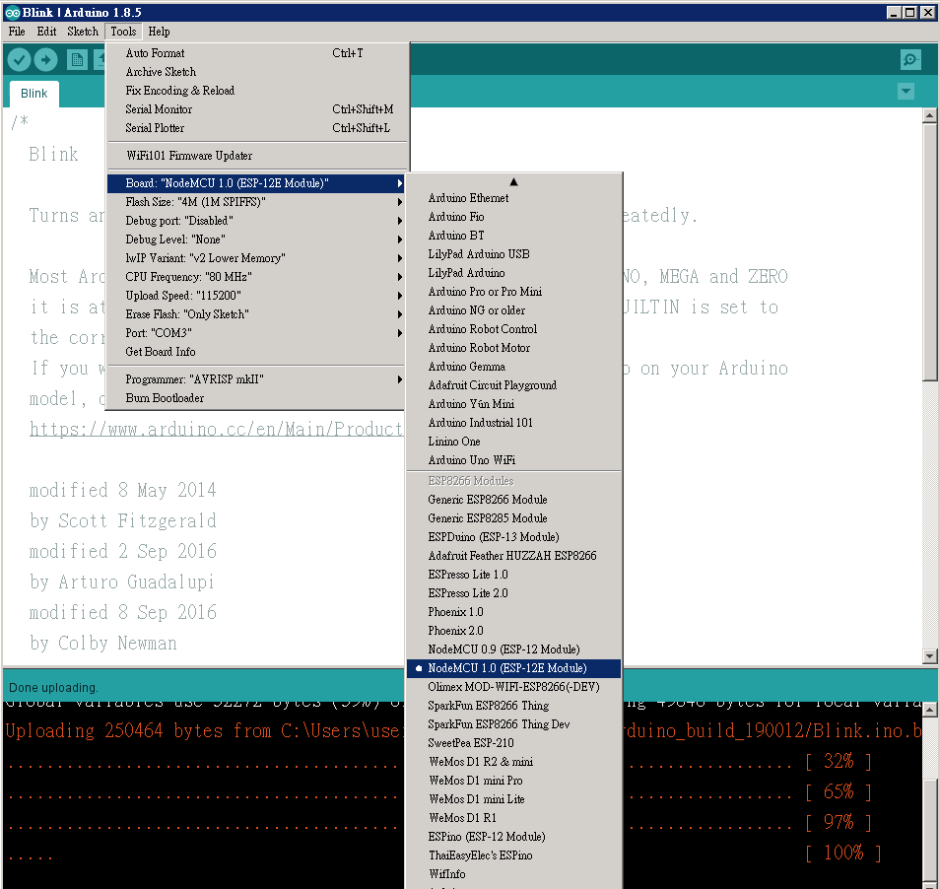Click the Verify checkmark toolbar icon
940x889 pixels.
(x=19, y=59)
